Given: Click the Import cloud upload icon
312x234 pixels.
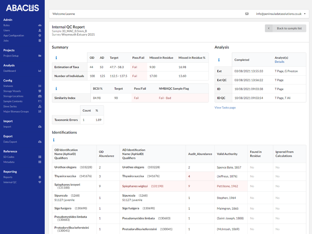Looking at the screenshot, I should tap(39, 127).
